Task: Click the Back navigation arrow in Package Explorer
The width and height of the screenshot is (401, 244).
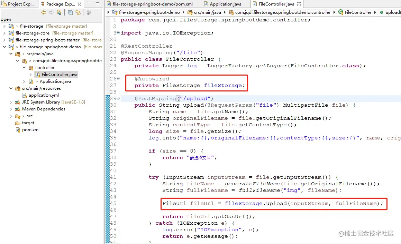Action: coord(44,12)
